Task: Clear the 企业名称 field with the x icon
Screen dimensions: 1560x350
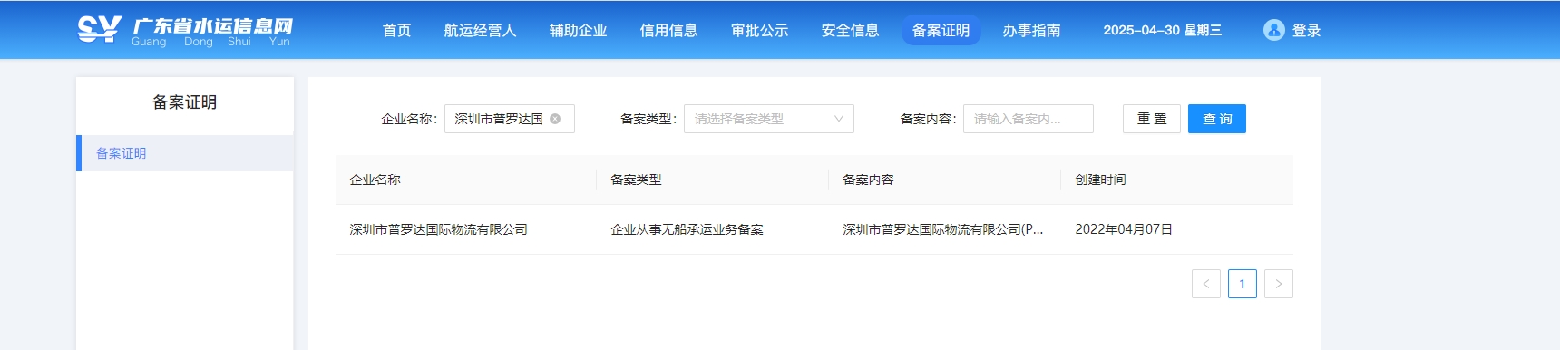Action: click(x=555, y=119)
